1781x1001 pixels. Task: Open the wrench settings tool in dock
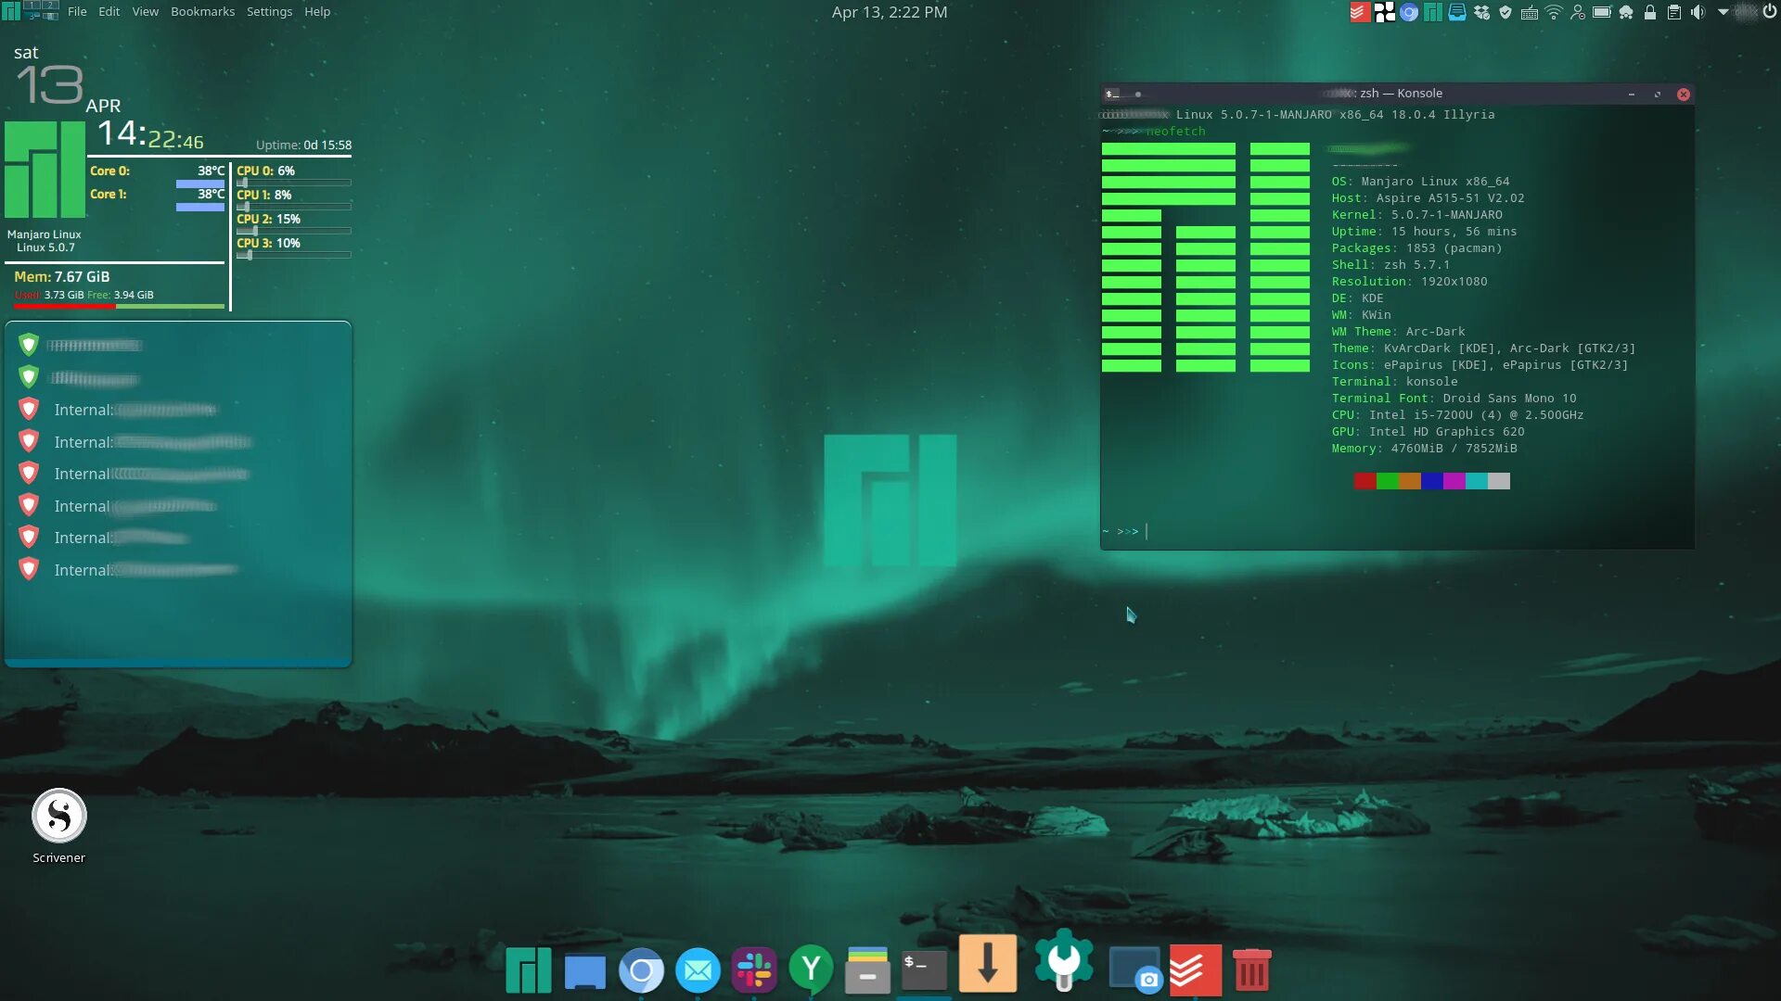click(1064, 962)
